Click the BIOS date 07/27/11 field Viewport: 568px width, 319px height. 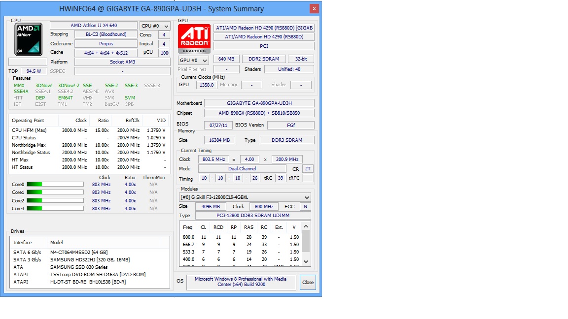[218, 125]
